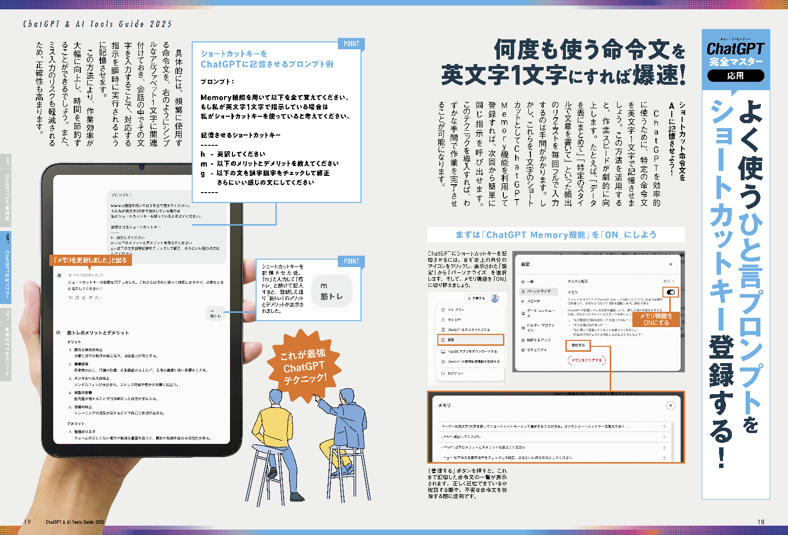Open the スピーチ settings section
788x535 pixels.
(x=531, y=301)
